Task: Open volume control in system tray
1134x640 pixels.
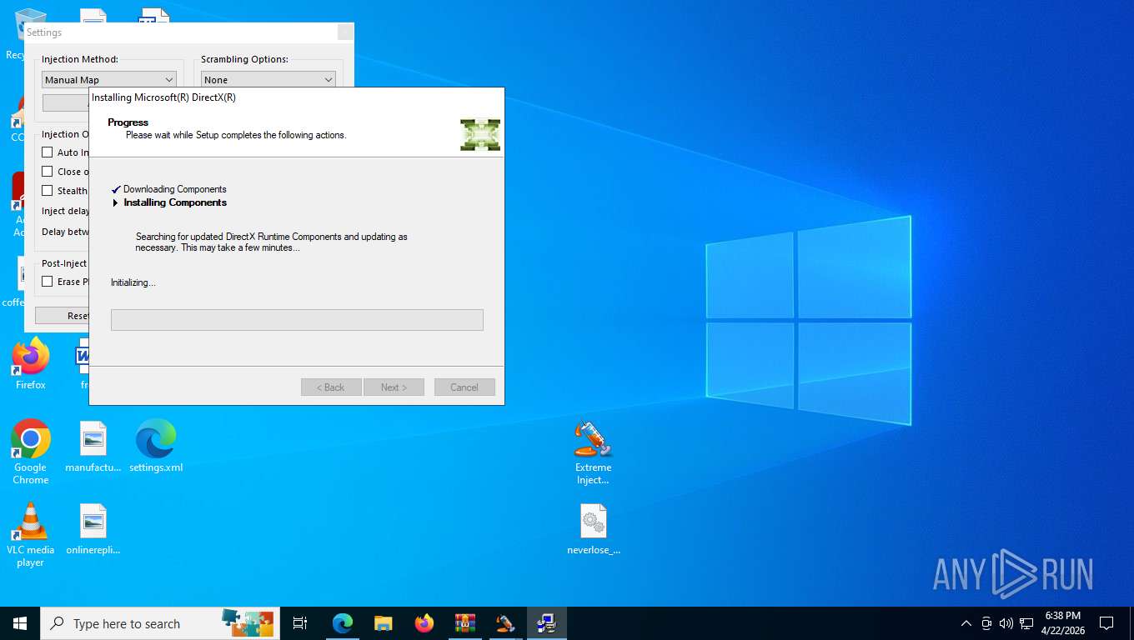Action: click(x=1006, y=623)
